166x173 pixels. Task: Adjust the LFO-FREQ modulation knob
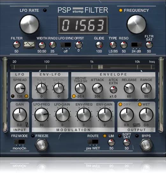(41, 115)
